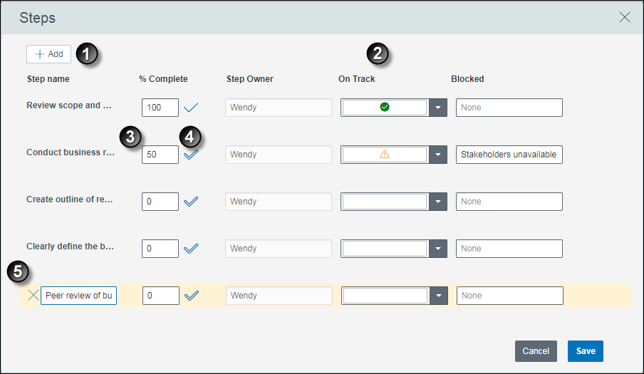Mark the 'Conduct business r…' step complete via checkmark
The width and height of the screenshot is (644, 374).
point(191,155)
